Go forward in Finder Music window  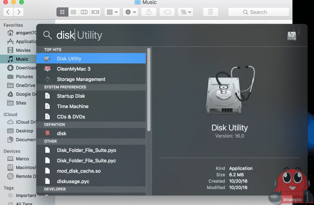point(19,12)
